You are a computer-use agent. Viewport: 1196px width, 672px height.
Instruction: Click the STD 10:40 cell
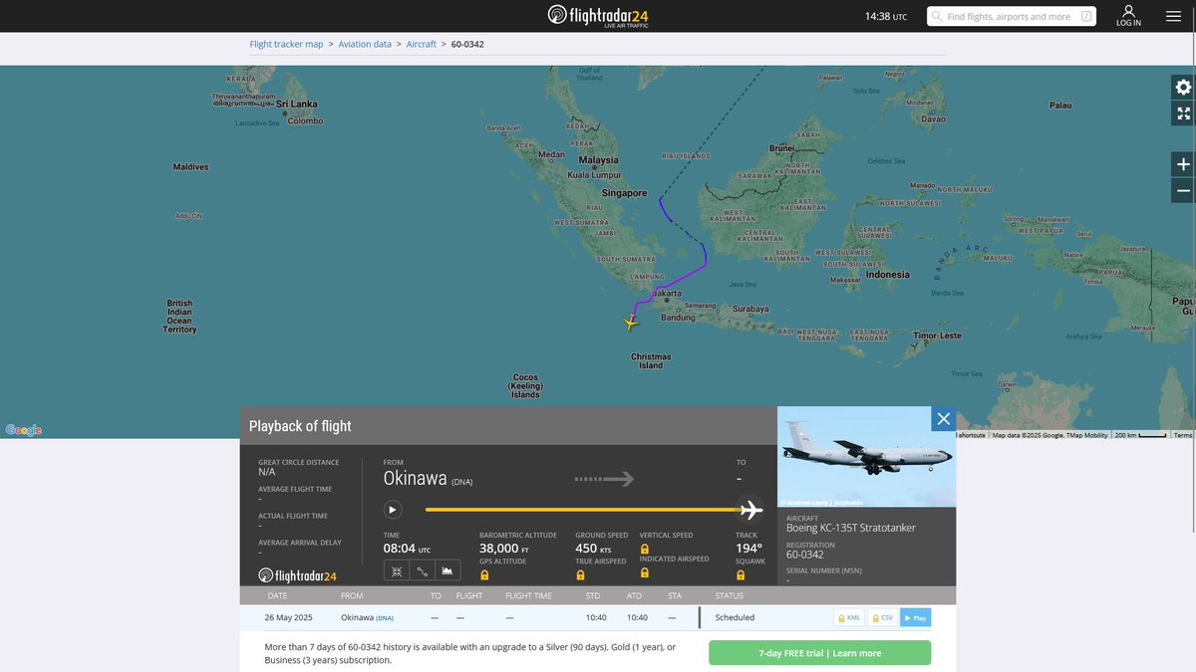pyautogui.click(x=596, y=618)
